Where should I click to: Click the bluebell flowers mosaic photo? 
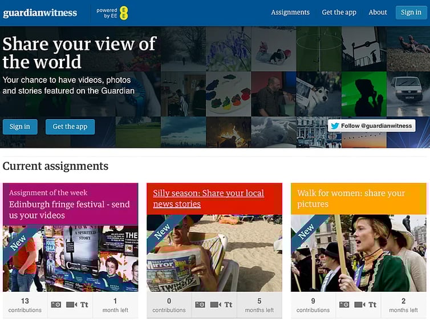pyautogui.click(x=229, y=49)
